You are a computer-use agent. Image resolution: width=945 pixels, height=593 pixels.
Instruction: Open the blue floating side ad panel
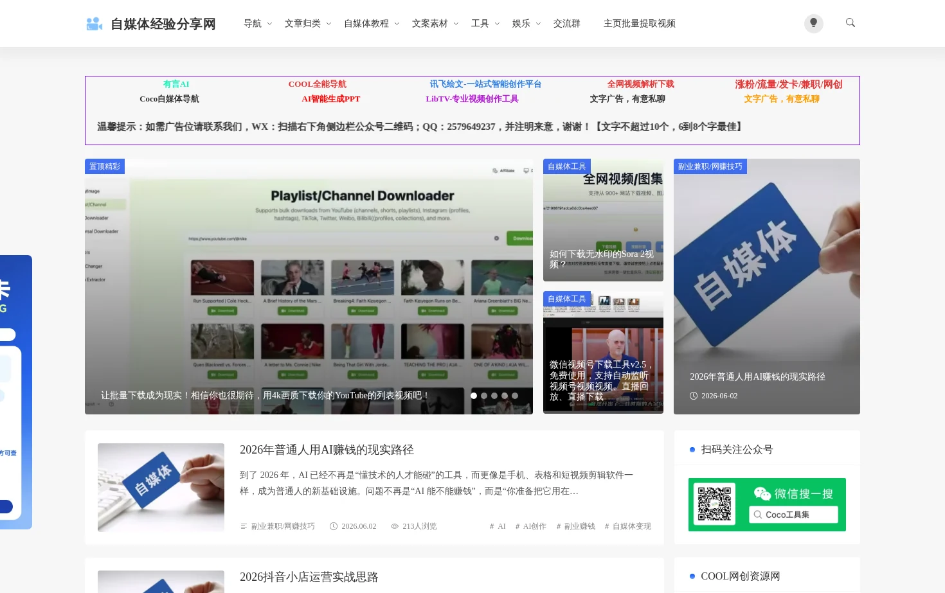[16, 392]
